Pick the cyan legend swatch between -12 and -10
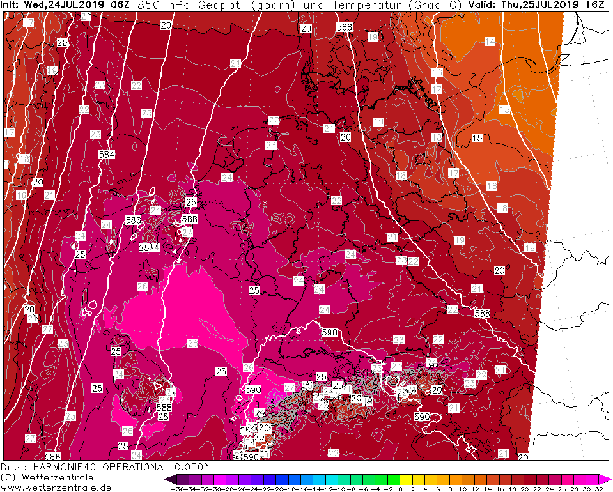Viewport: 613px width, 492px height. 332,479
